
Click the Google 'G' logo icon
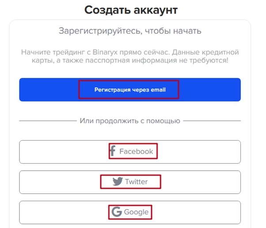117,212
